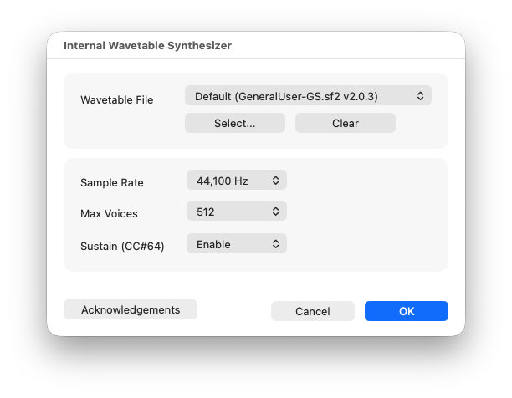This screenshot has height=398, width=512.
Task: Click the GeneralUser-GS.sf2 v2.0.3 text
Action: (308, 96)
